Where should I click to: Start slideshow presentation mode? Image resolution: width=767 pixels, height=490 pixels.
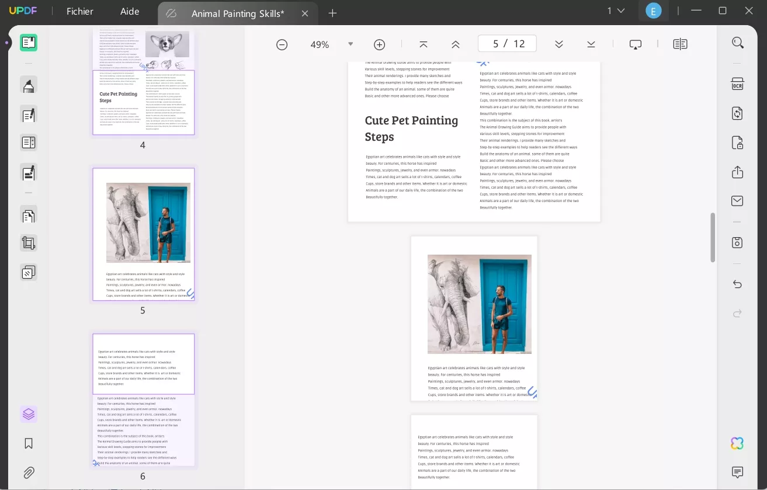(636, 44)
